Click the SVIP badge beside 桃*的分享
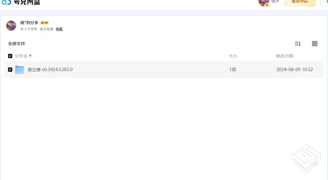Screen dimensions: 328x180 (44, 22)
